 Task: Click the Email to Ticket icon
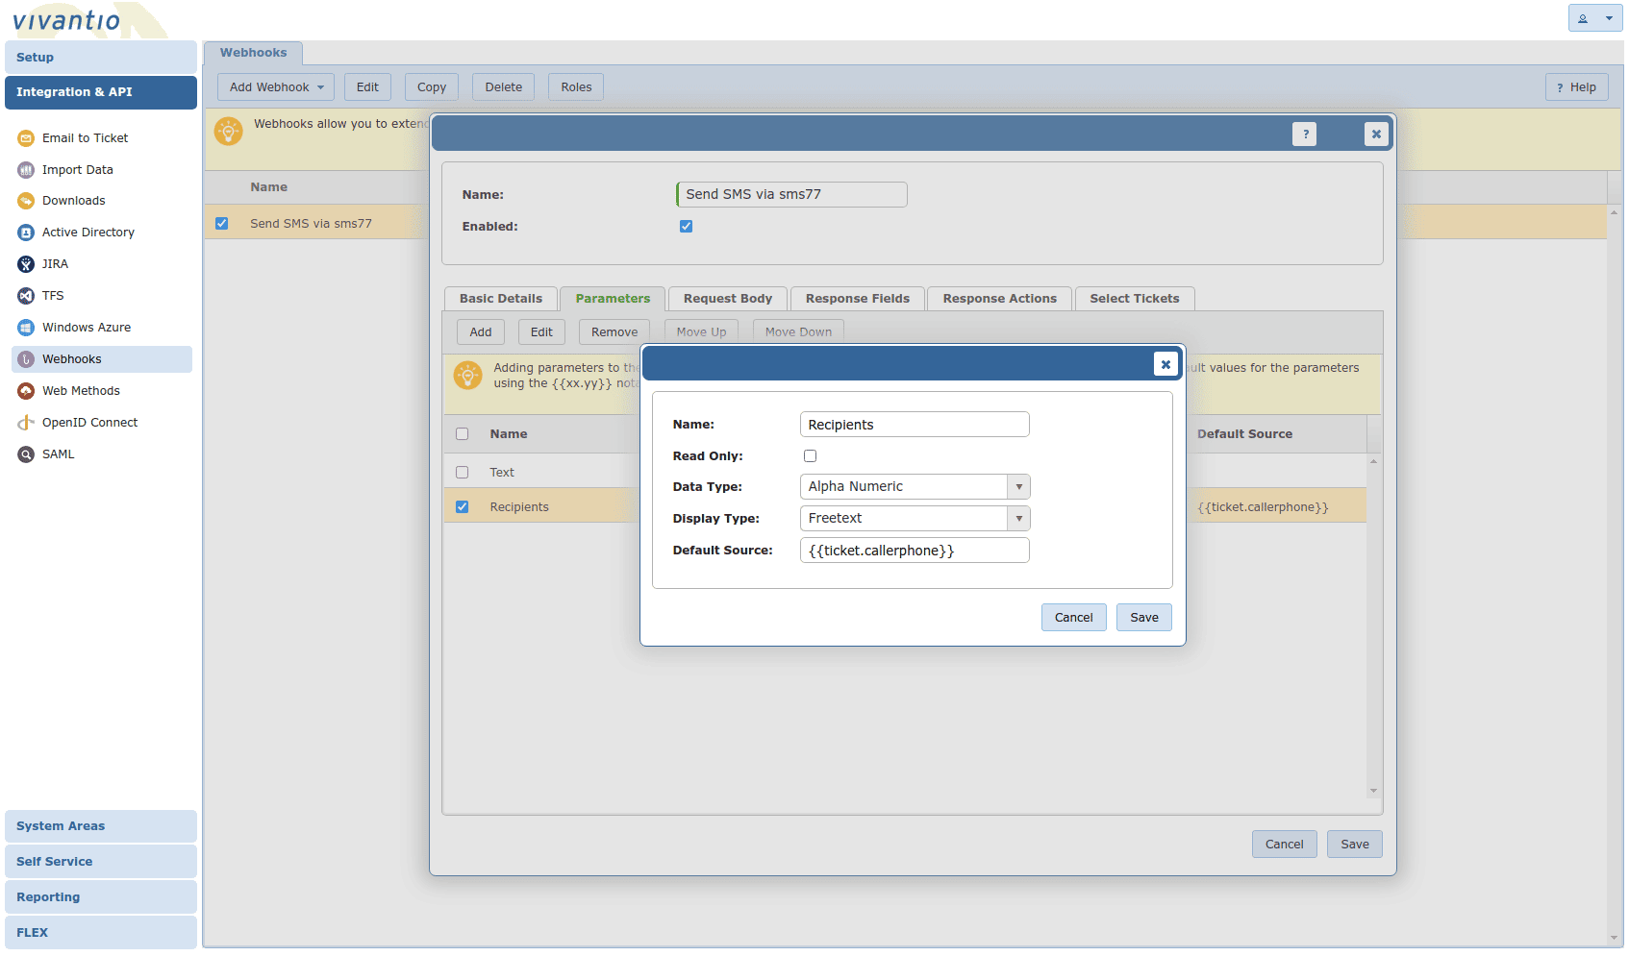[x=26, y=138]
